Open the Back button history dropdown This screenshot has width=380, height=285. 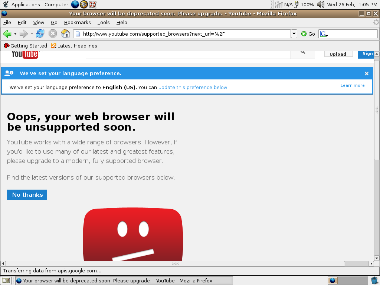15,34
